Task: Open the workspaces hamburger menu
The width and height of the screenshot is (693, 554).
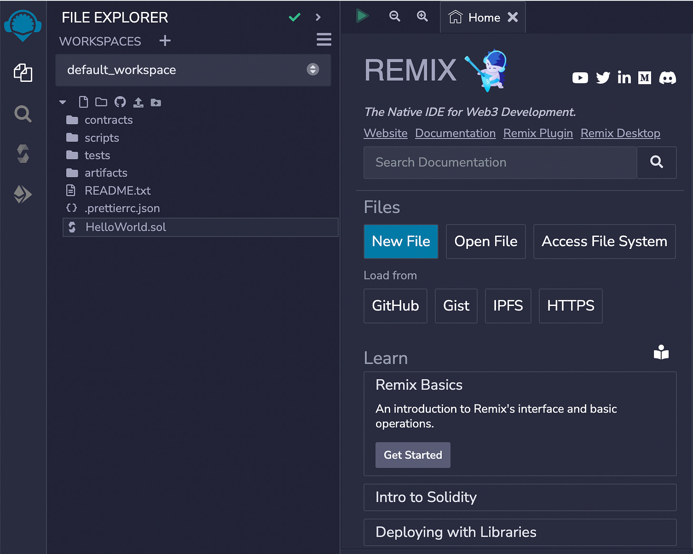Action: pyautogui.click(x=324, y=40)
